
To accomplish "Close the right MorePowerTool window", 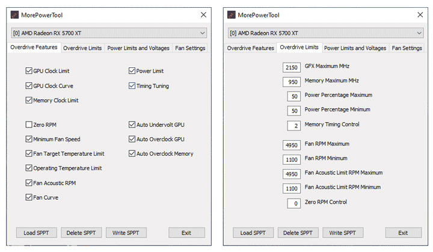I will (420, 14).
